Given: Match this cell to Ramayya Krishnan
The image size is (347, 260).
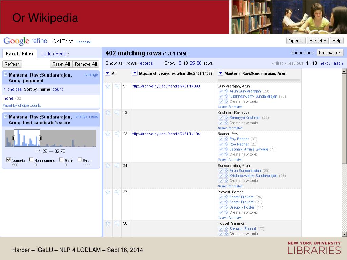Looking at the screenshot, I should (x=221, y=117).
